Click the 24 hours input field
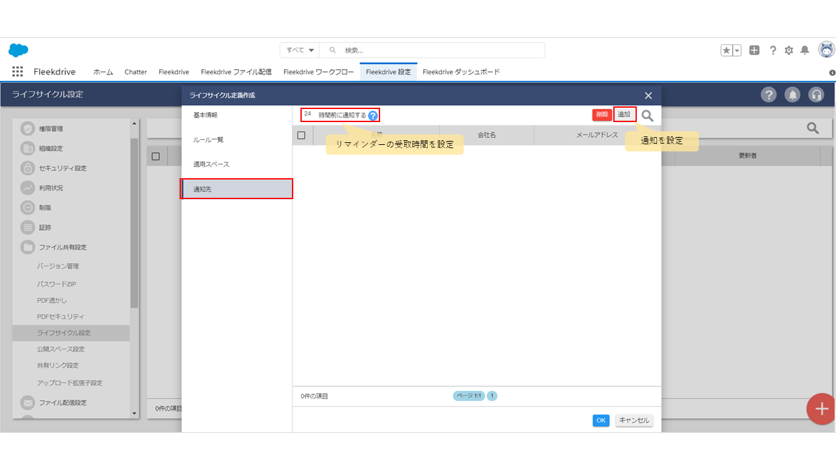Image resolution: width=836 pixels, height=470 pixels. [x=308, y=115]
